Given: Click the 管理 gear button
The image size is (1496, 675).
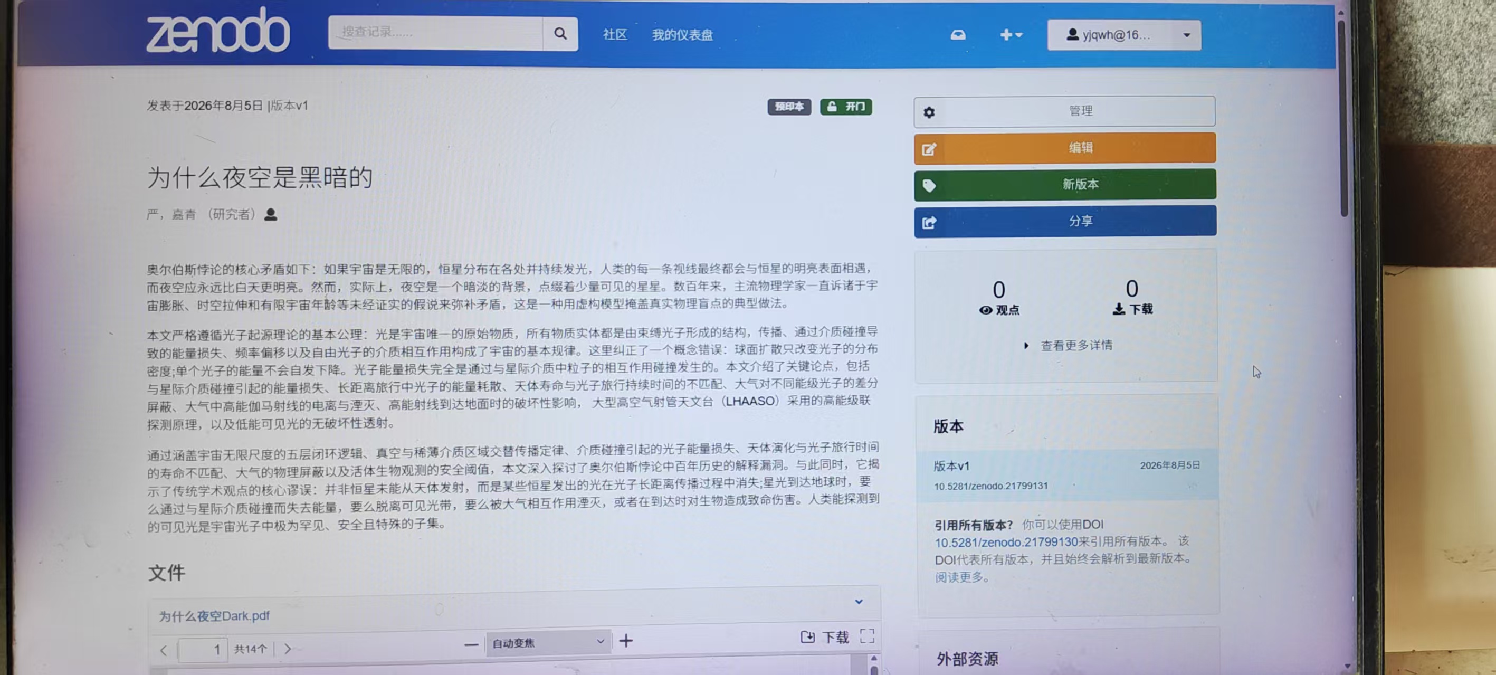Looking at the screenshot, I should pos(1064,111).
